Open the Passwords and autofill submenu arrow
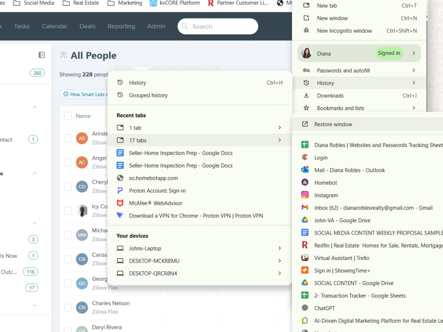 coord(414,70)
